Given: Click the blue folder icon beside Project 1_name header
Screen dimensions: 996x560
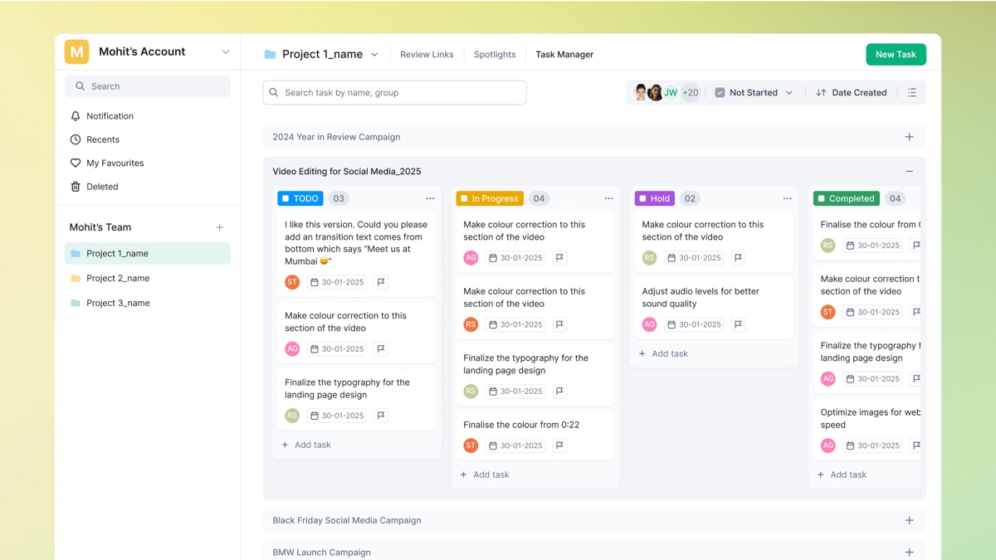Looking at the screenshot, I should [270, 55].
